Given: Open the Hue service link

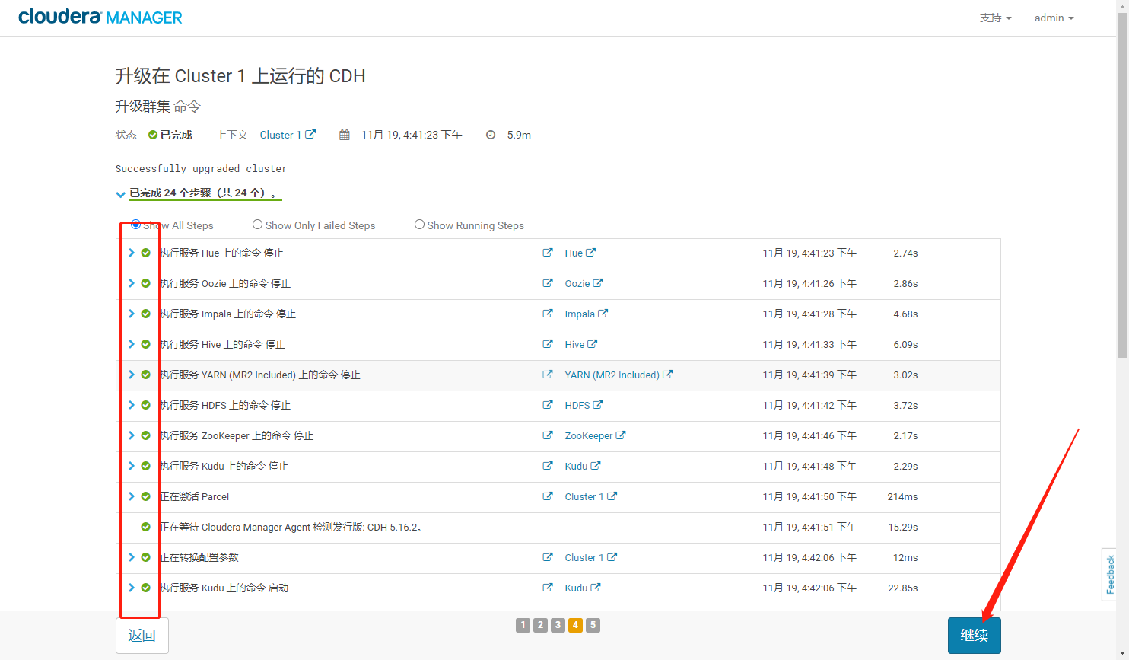Looking at the screenshot, I should (x=580, y=253).
